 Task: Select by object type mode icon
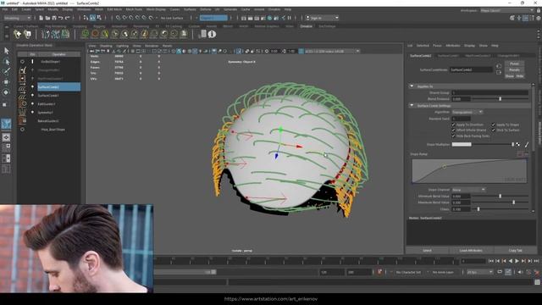(92, 18)
